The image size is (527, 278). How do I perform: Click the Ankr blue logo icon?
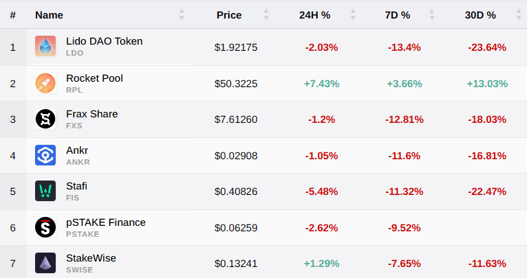45,155
